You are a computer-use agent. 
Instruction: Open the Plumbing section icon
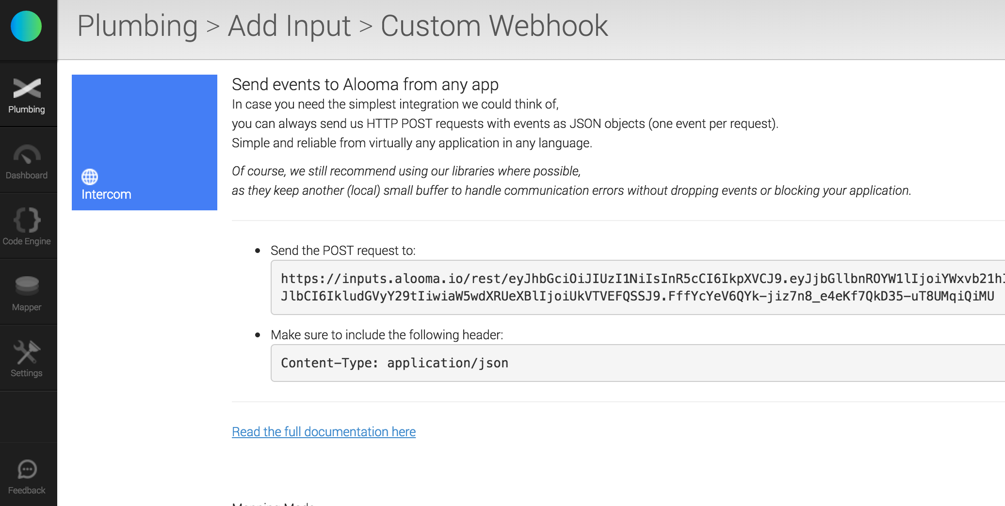click(x=27, y=89)
